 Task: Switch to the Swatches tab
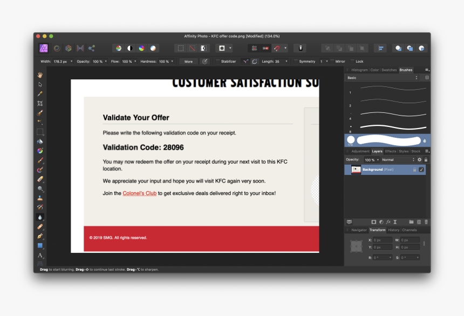[389, 70]
